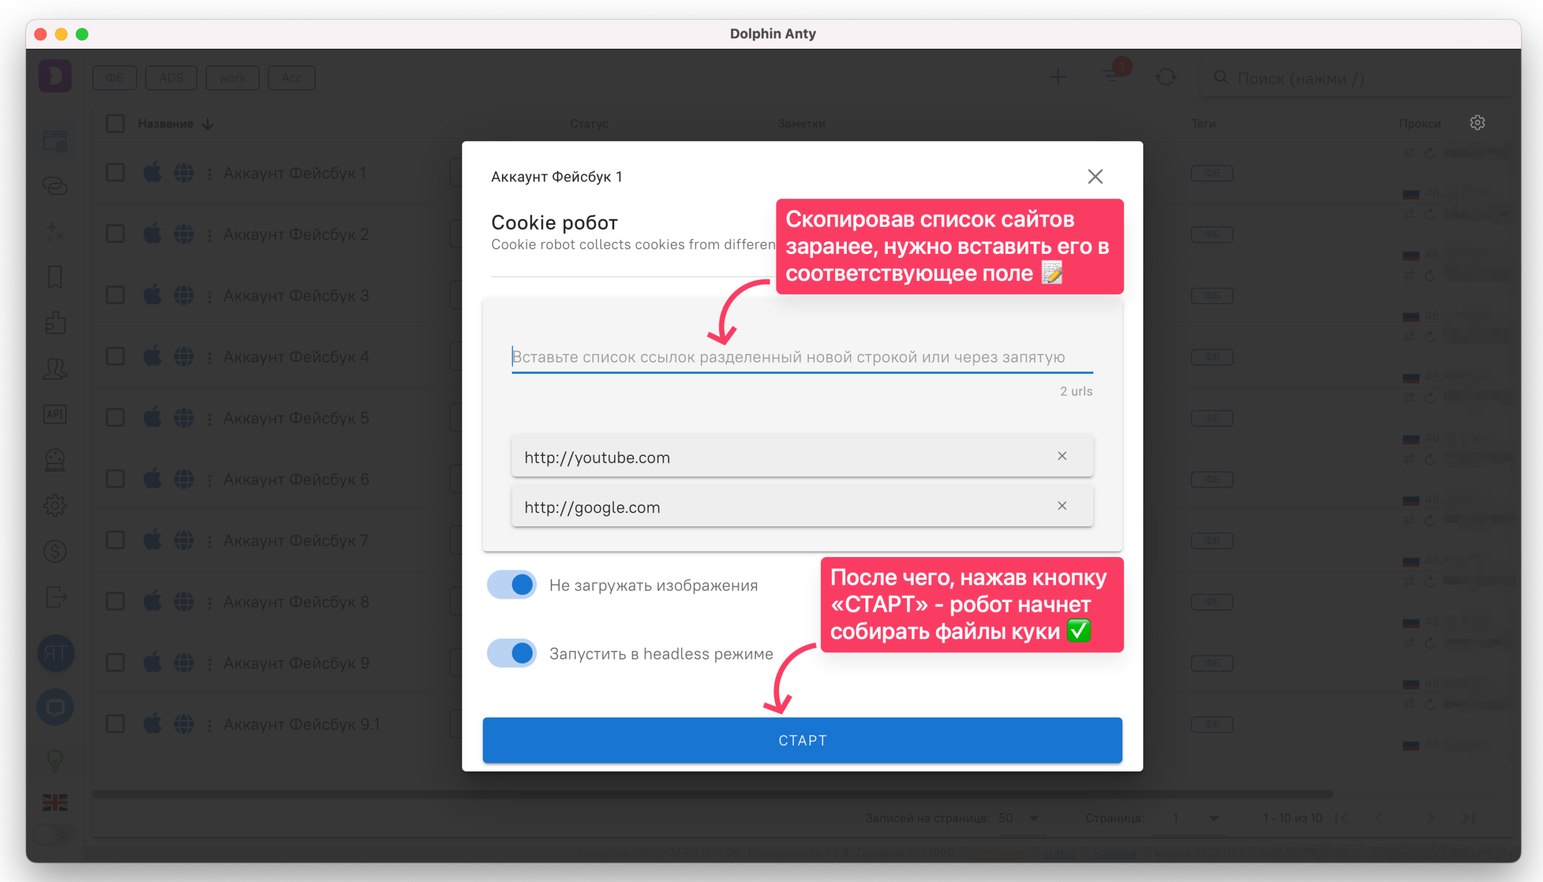Click the links list input field
The width and height of the screenshot is (1543, 882).
tap(801, 357)
